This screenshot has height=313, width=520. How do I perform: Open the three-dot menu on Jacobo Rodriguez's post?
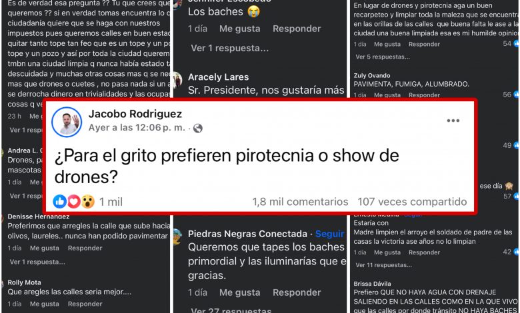tap(453, 121)
